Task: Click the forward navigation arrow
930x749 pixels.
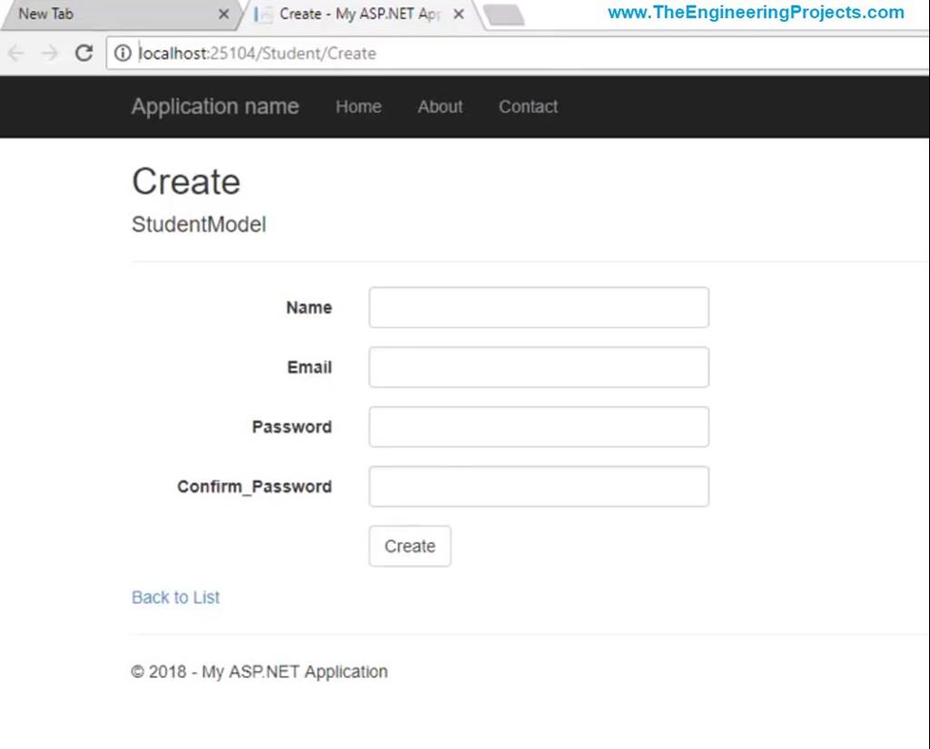Action: pyautogui.click(x=49, y=54)
